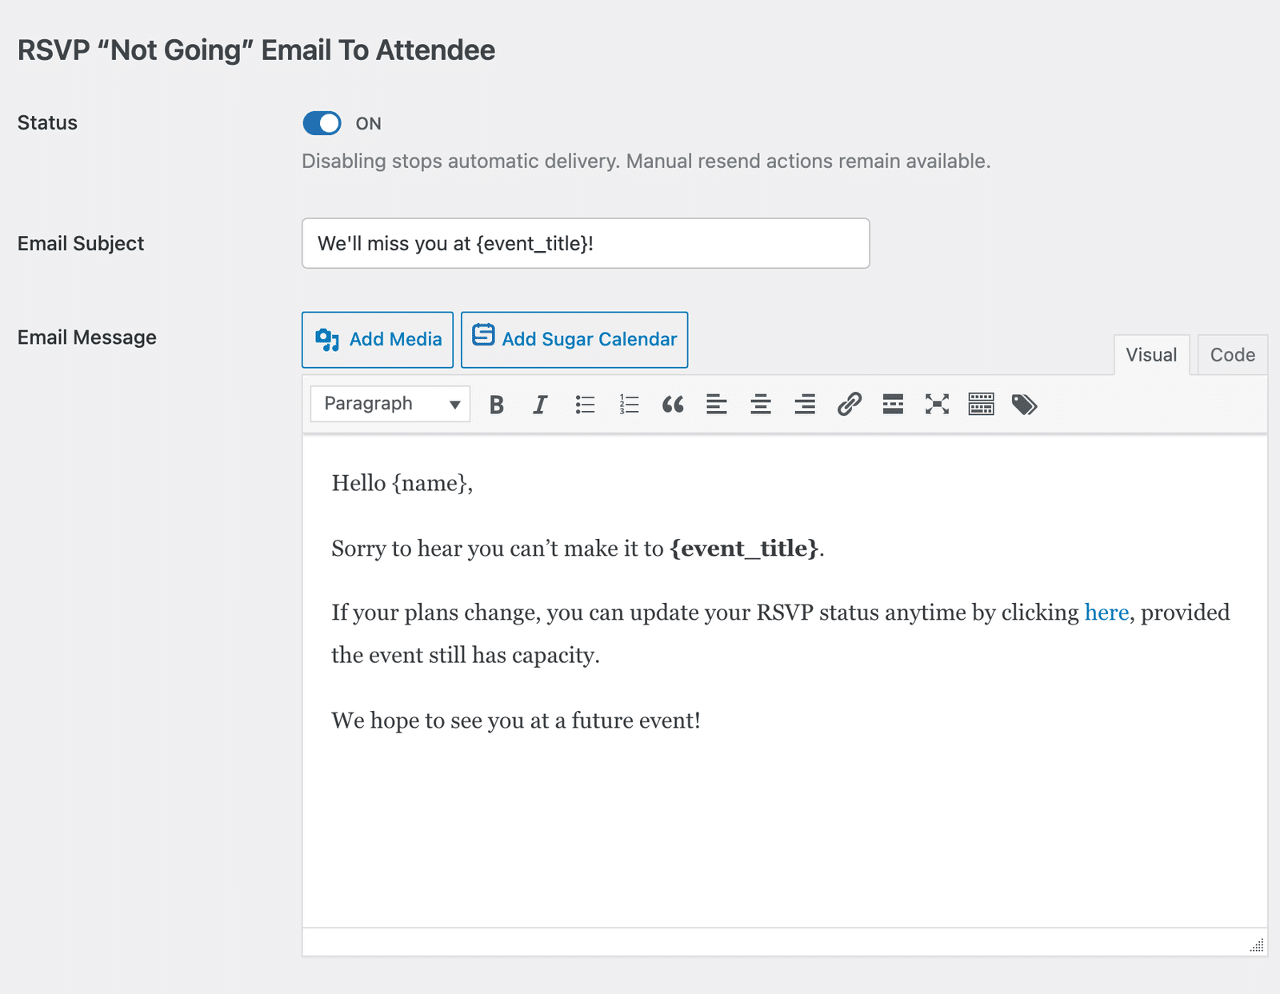
Task: Align text right
Action: tap(805, 405)
